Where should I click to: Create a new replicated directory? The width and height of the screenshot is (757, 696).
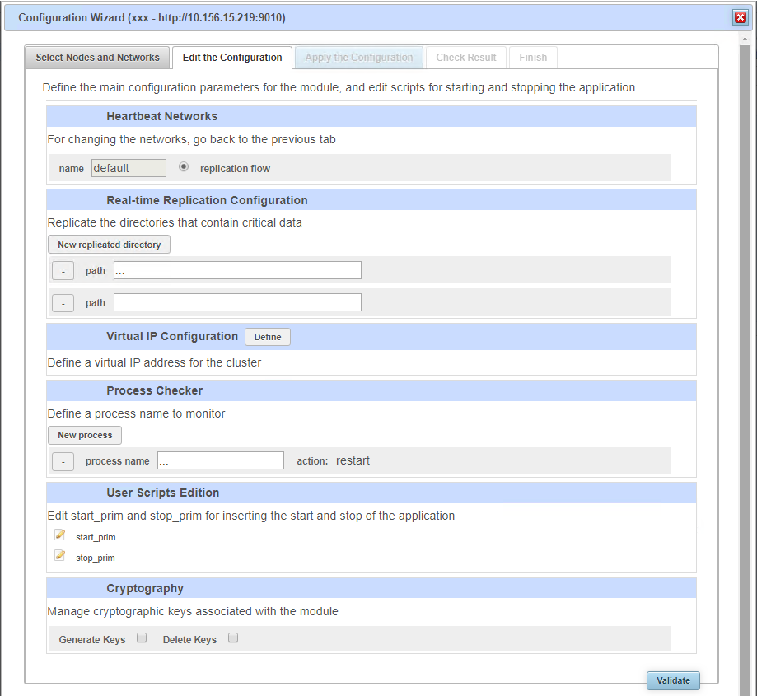coord(108,244)
